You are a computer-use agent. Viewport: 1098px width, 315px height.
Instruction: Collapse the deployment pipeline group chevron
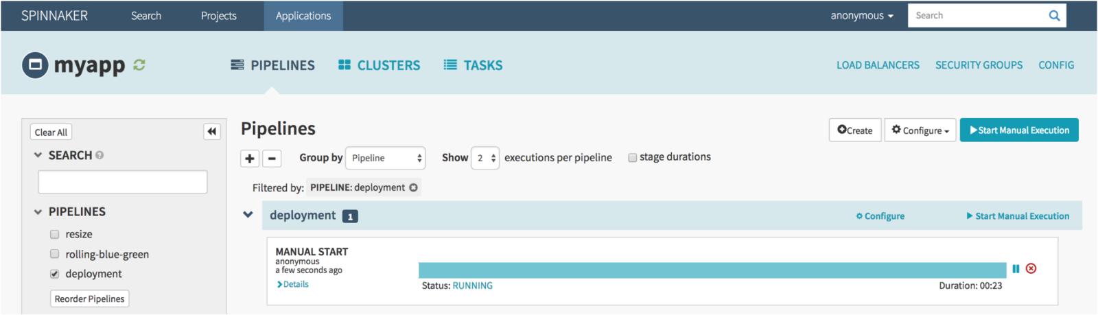point(248,215)
